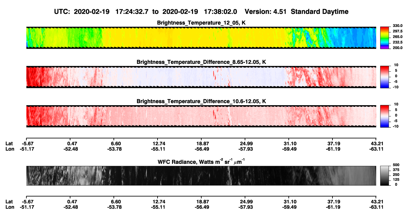Click the WFC Radiance panel title
This screenshot has height=214, width=418.
point(201,162)
